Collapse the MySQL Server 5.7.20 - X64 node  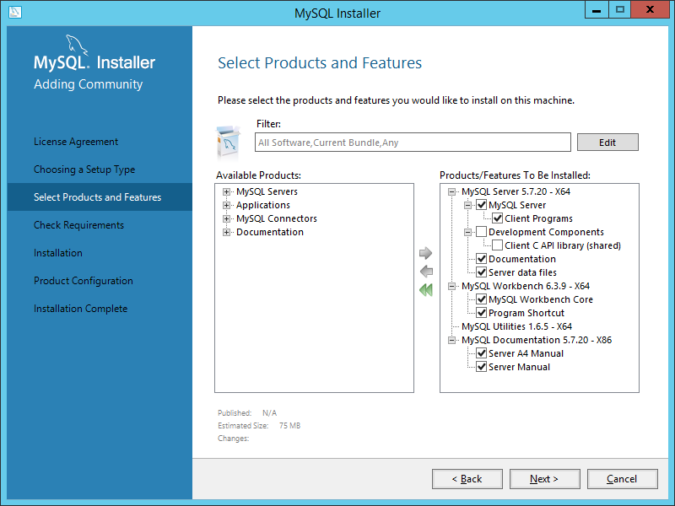point(451,192)
